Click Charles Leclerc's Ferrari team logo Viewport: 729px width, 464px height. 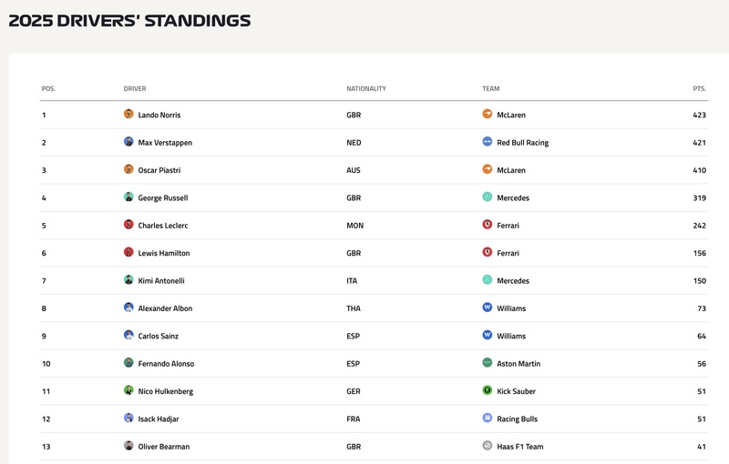click(x=488, y=225)
